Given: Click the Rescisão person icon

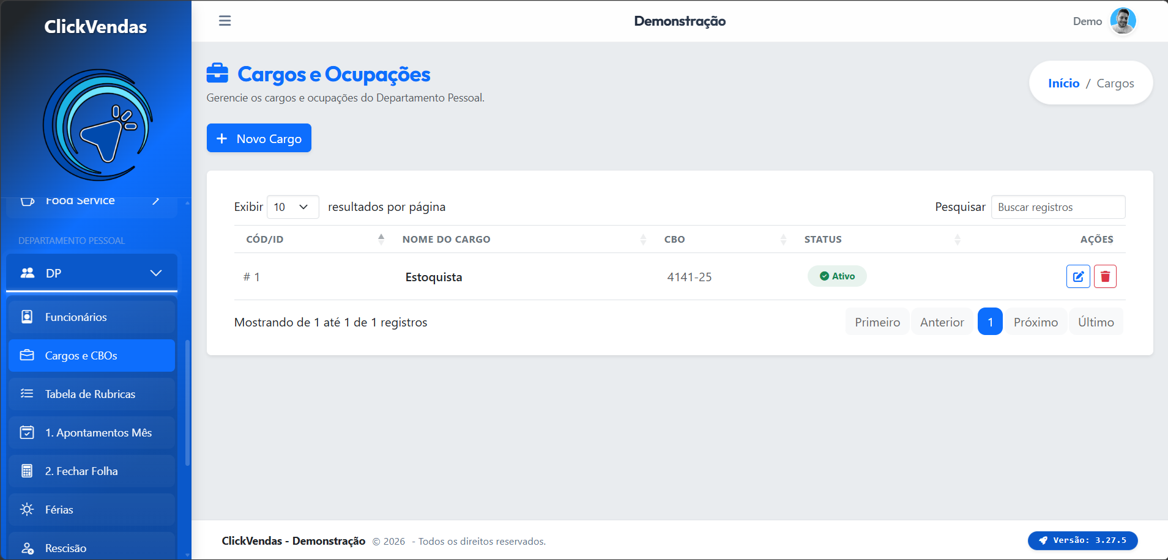Looking at the screenshot, I should coord(27,548).
